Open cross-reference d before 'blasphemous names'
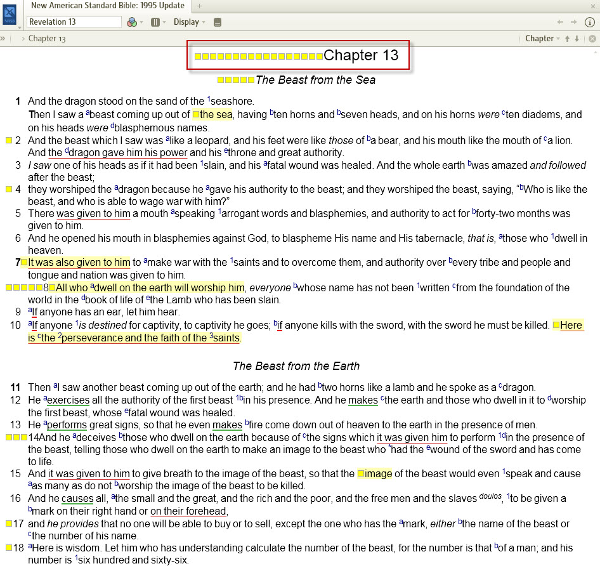600x566 pixels. click(x=112, y=126)
